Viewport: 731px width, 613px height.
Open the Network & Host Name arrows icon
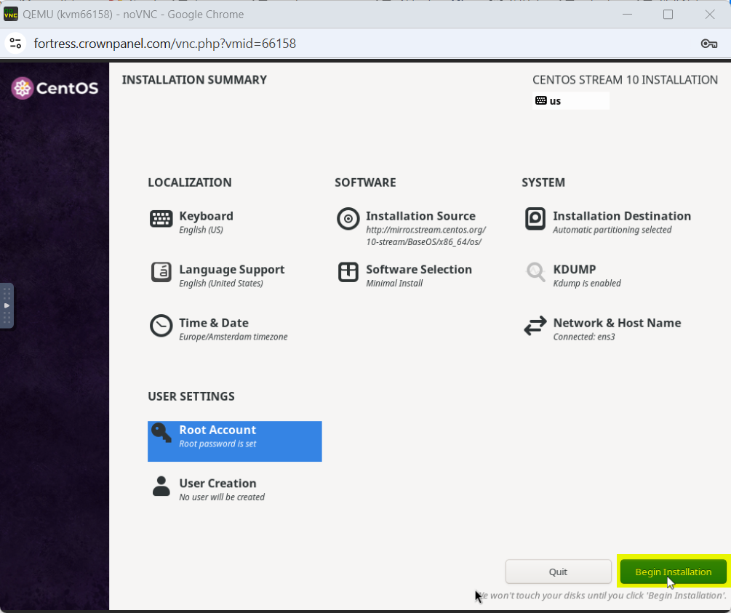[535, 325]
